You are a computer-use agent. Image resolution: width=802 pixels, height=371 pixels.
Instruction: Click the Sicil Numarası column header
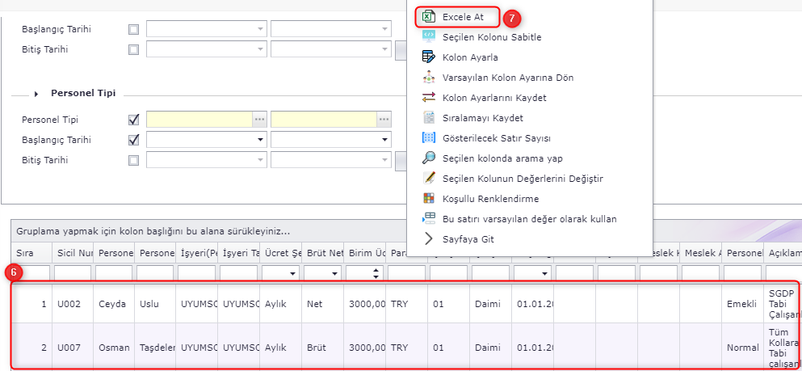click(x=74, y=253)
